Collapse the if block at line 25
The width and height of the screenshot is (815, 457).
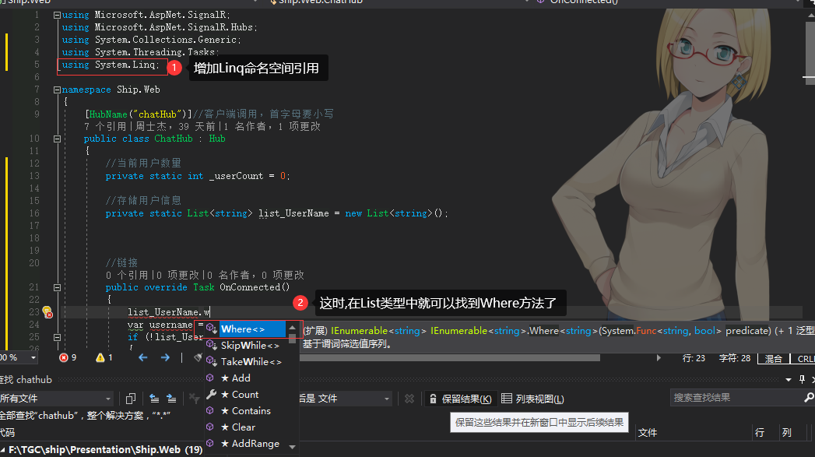click(x=57, y=337)
